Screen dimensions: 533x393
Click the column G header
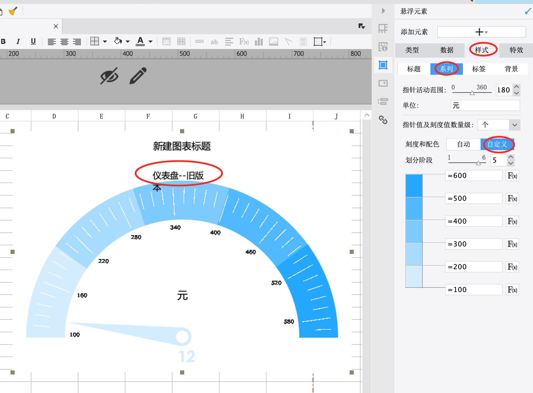pos(196,116)
